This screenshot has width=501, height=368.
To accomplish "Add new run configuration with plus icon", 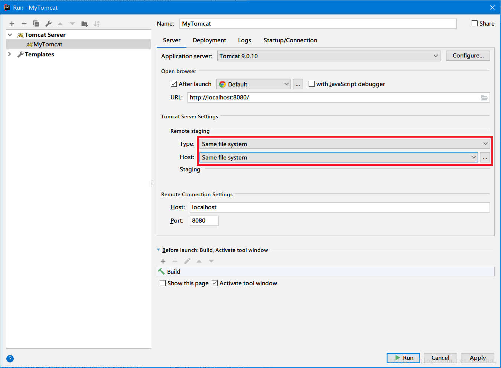I will 12,24.
